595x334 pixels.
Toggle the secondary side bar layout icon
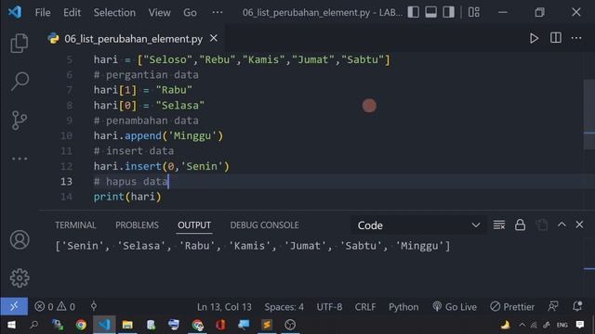(x=448, y=12)
